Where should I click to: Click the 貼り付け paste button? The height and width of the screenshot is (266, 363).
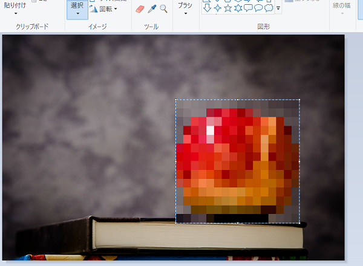coord(15,5)
